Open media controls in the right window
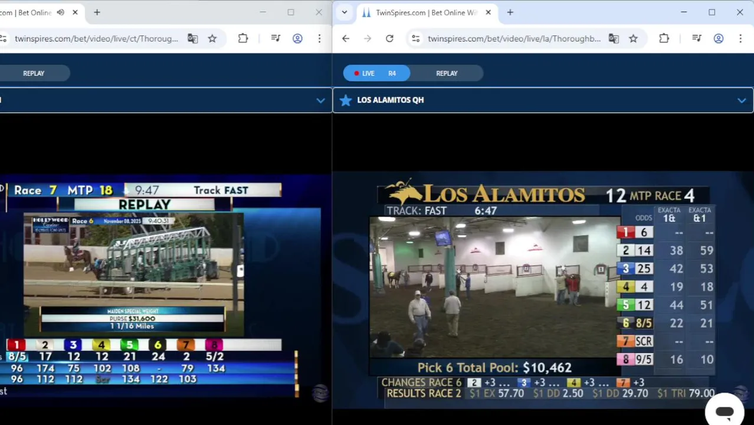 click(x=697, y=38)
